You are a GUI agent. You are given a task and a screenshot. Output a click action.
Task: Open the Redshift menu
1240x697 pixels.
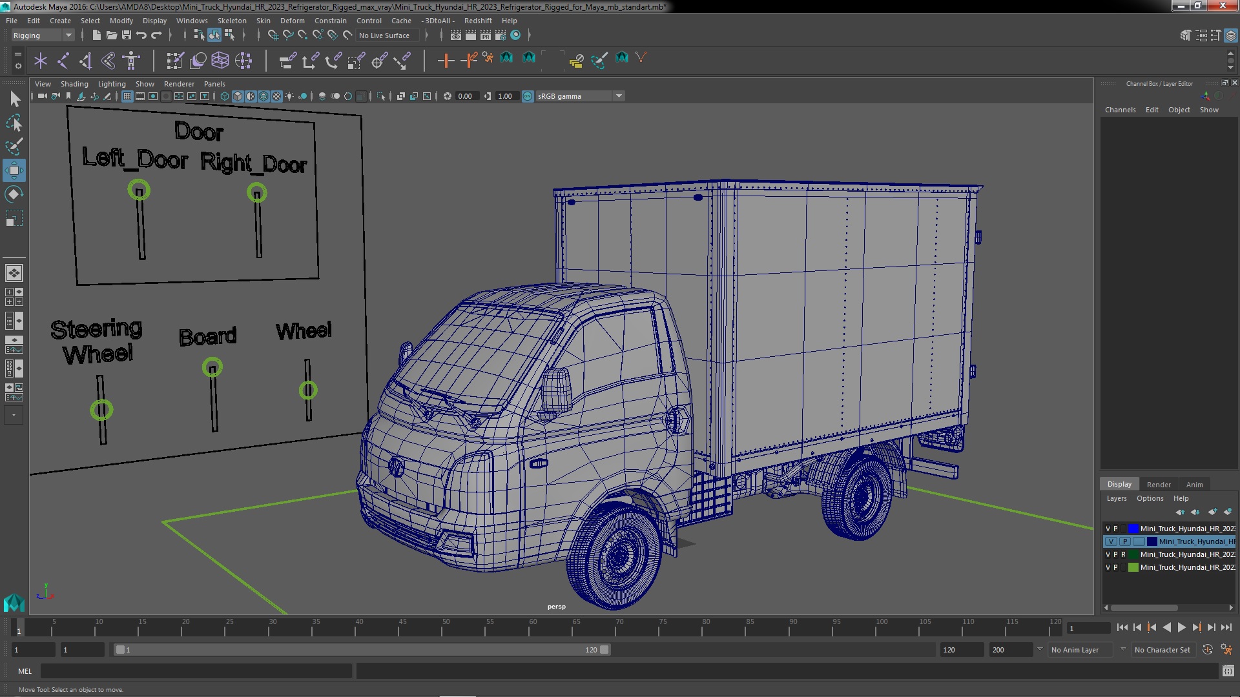point(478,21)
